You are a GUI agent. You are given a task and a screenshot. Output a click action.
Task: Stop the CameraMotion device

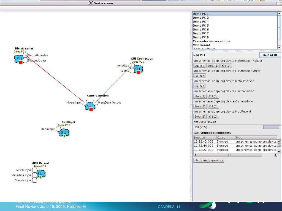point(200,106)
